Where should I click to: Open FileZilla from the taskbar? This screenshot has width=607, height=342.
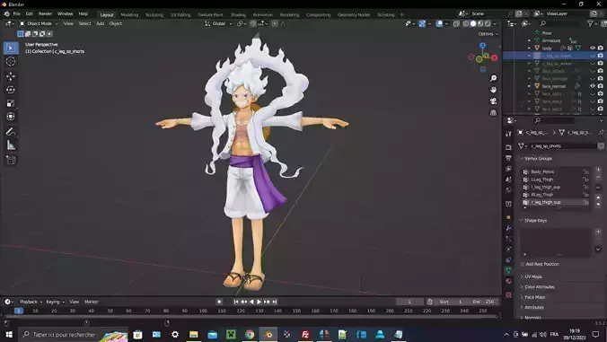click(x=305, y=335)
